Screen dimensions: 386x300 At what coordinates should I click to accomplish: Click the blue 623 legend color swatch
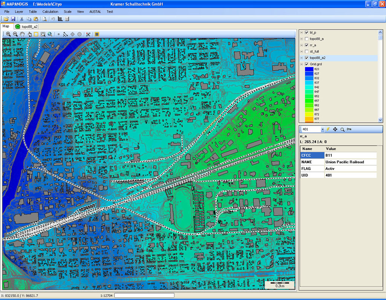(309, 69)
